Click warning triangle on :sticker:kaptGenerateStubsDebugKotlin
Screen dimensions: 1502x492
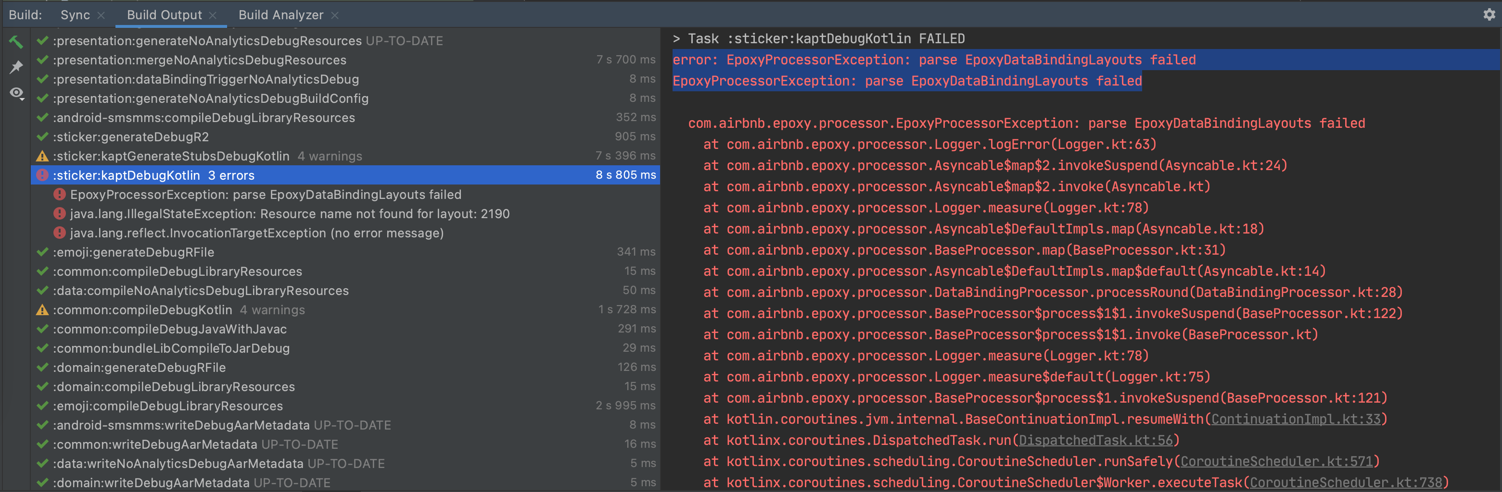click(x=41, y=156)
